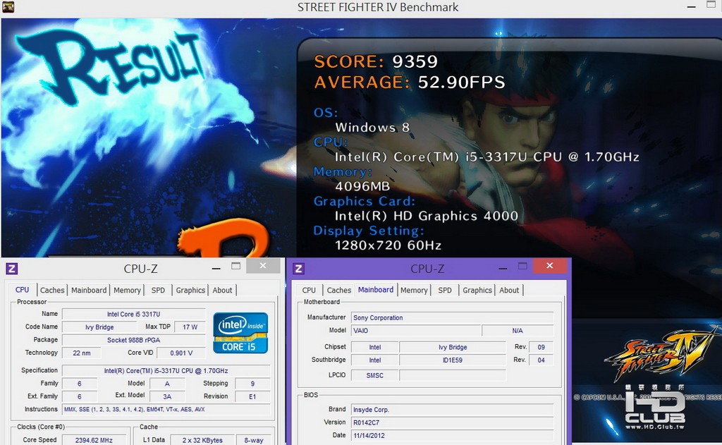Click the Max TDP value '17 W'
Image resolution: width=722 pixels, height=445 pixels.
point(190,327)
